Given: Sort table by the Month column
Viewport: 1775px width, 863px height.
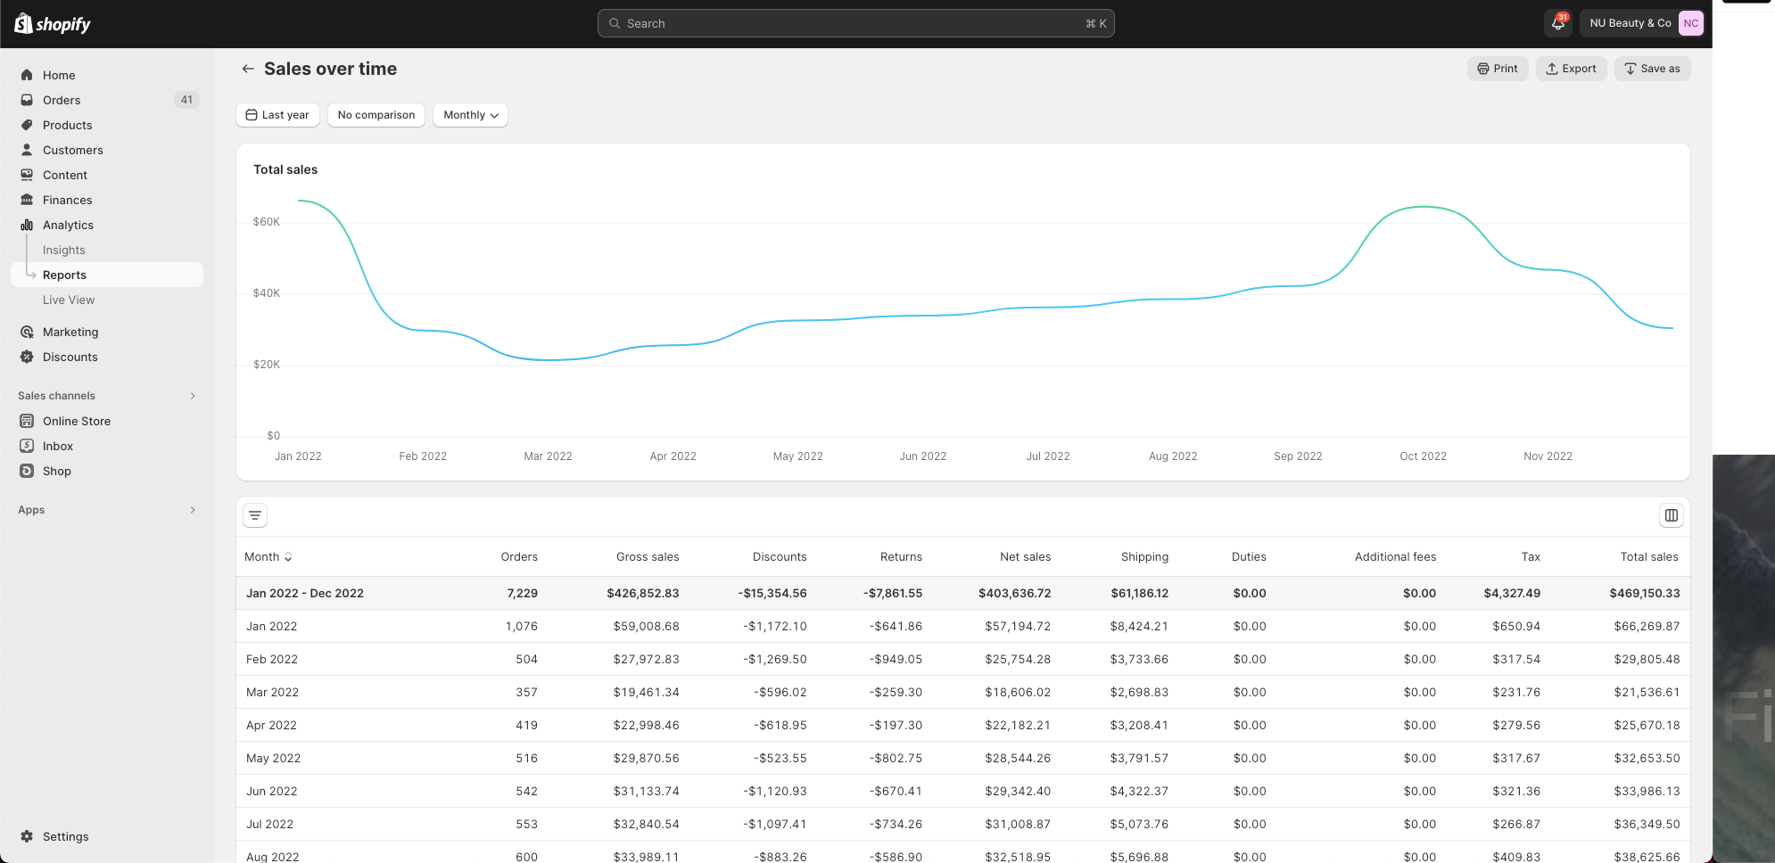Looking at the screenshot, I should tap(268, 556).
